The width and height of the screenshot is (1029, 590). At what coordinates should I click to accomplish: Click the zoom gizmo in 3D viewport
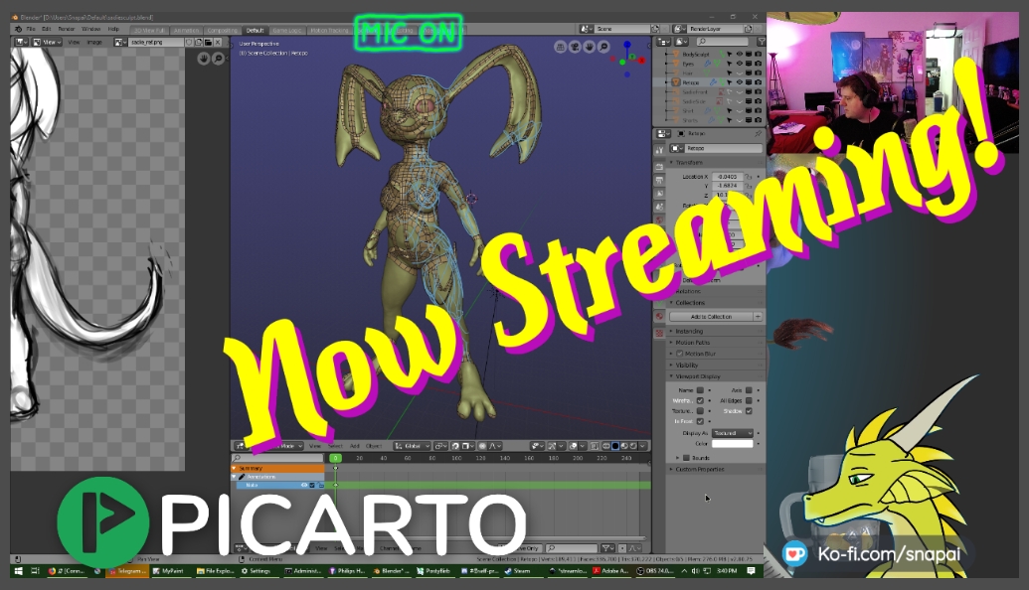(x=603, y=47)
